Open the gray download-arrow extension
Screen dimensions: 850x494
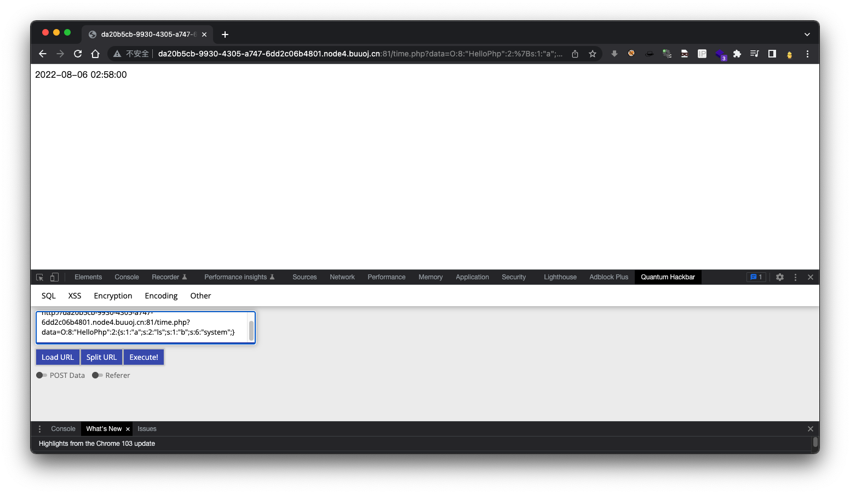[x=614, y=54]
